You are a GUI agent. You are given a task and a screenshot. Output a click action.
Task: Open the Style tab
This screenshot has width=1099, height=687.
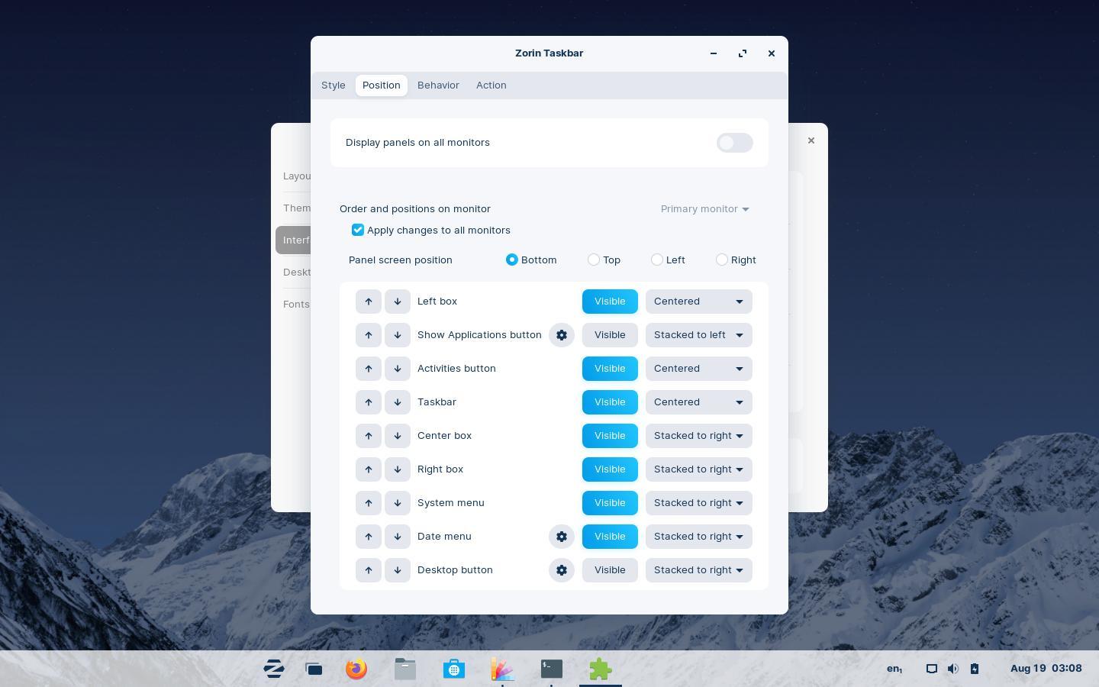point(334,85)
